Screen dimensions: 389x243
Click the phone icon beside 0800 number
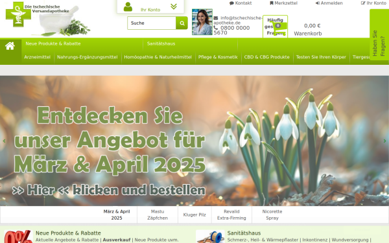[216, 28]
